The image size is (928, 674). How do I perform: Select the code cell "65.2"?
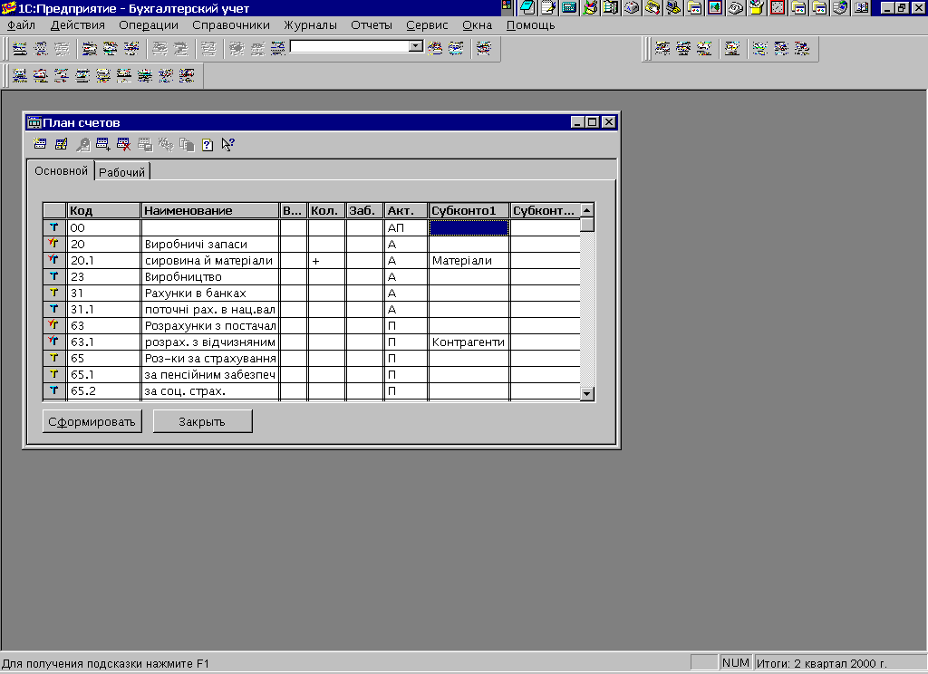pos(103,390)
